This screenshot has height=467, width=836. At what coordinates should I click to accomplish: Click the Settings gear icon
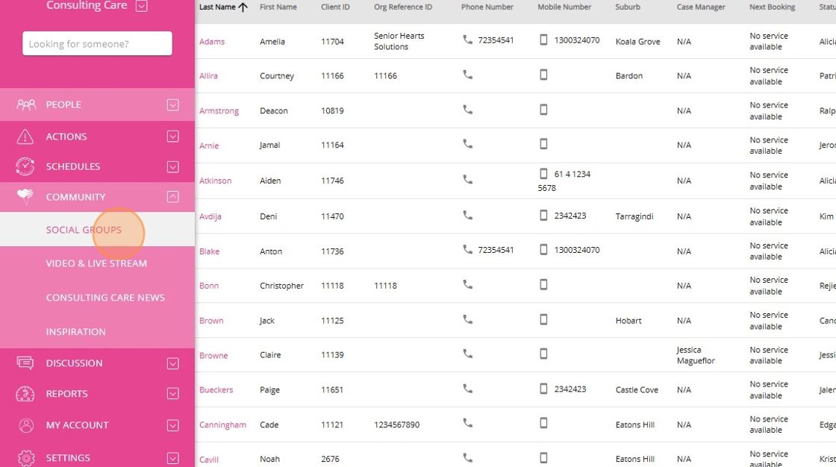coord(25,457)
